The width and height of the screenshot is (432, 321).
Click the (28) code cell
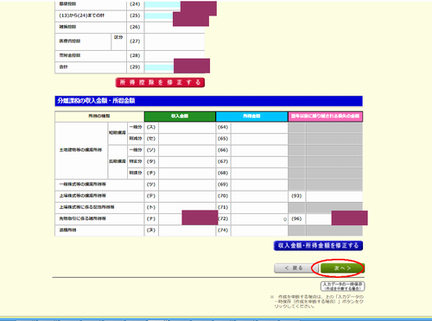point(135,55)
